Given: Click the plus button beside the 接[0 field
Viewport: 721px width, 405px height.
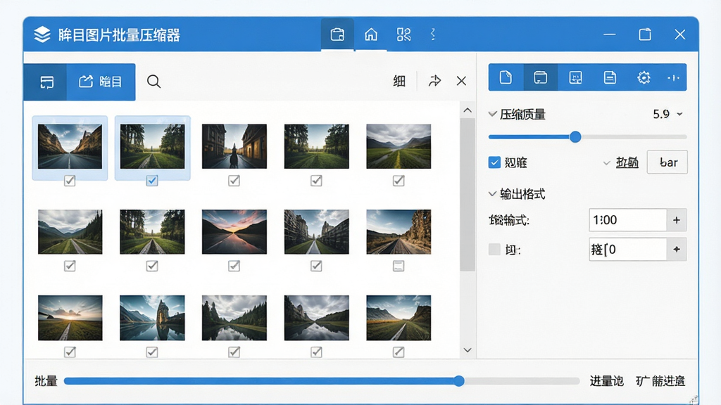Looking at the screenshot, I should tap(677, 250).
